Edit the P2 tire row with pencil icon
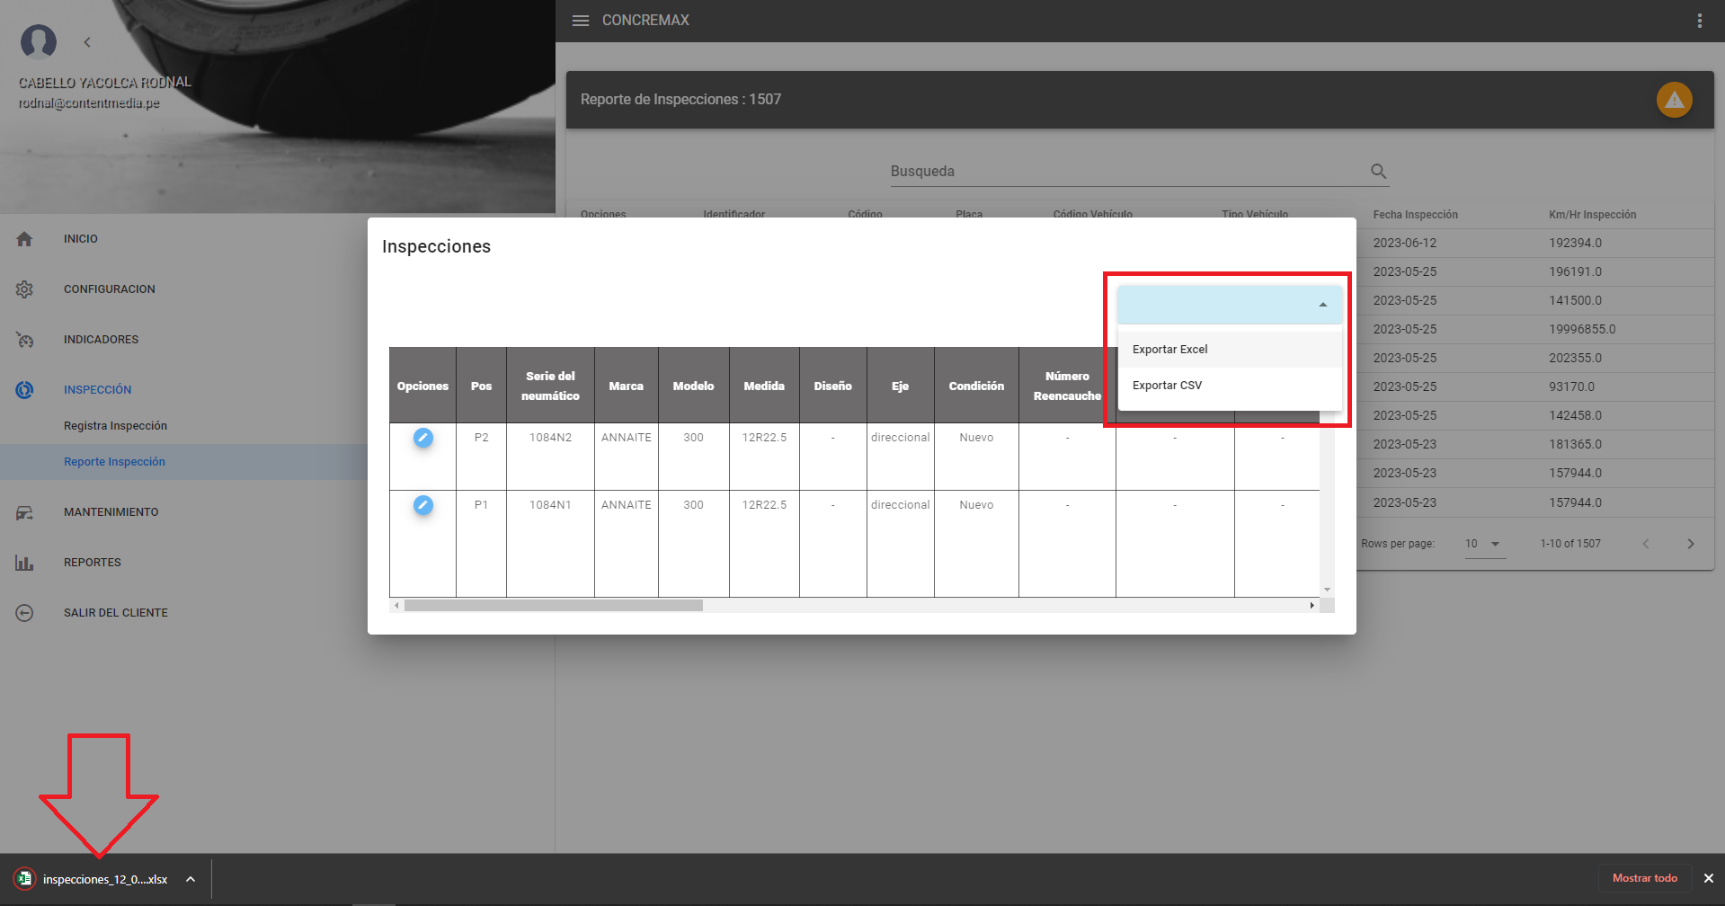This screenshot has width=1725, height=906. (422, 438)
